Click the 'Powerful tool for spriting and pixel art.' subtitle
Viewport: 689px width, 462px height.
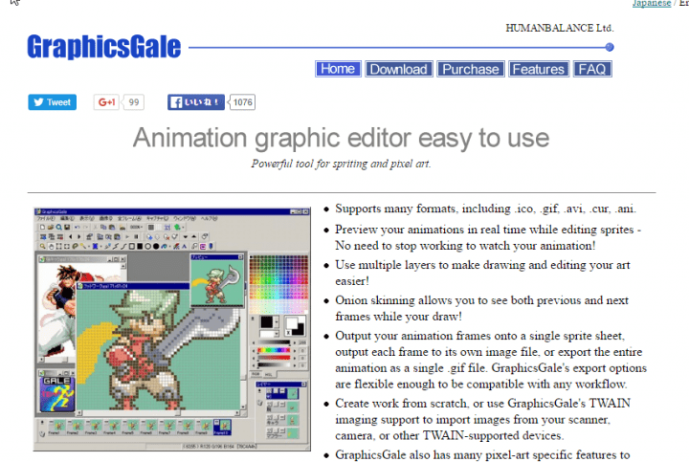(341, 164)
